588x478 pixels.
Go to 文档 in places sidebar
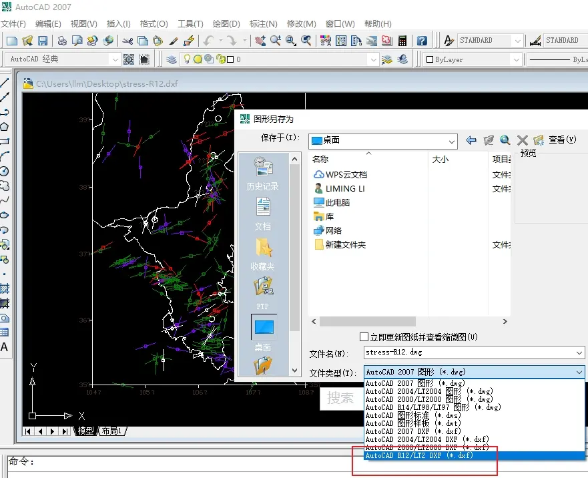[263, 214]
